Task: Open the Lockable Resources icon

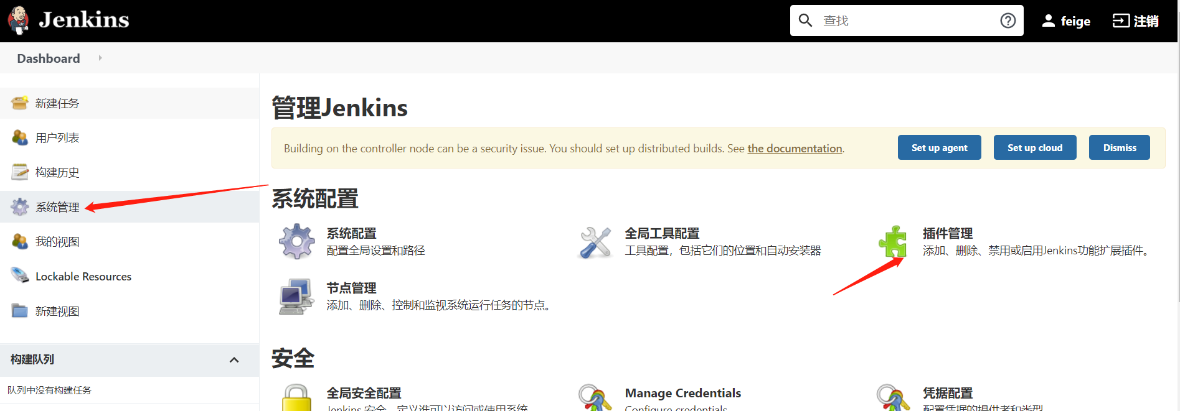Action: coord(20,276)
